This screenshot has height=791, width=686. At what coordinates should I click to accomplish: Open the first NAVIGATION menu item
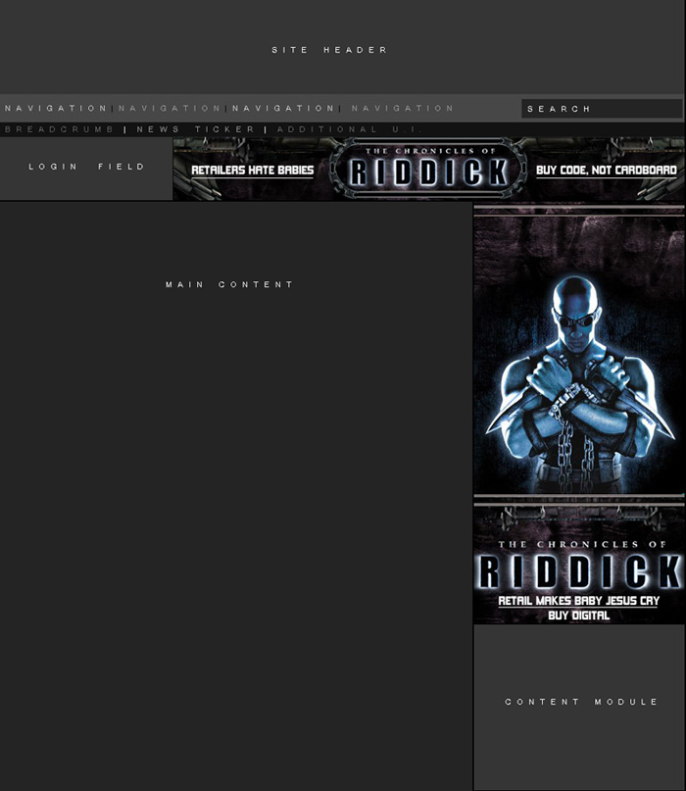tap(56, 109)
